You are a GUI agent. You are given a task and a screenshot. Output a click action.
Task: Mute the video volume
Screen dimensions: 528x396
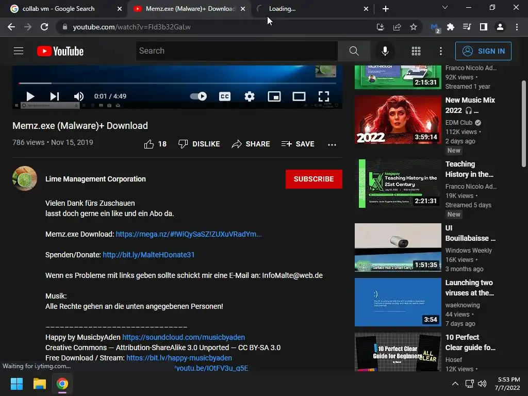(78, 96)
